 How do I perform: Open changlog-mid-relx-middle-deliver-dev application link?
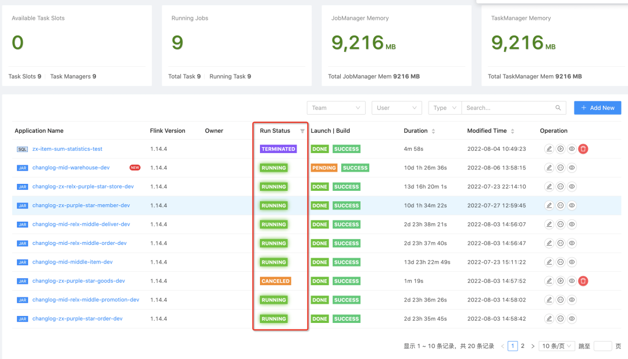81,225
